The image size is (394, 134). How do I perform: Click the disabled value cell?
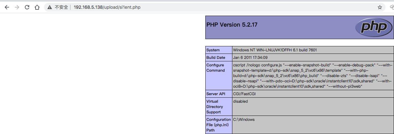tap(313, 107)
